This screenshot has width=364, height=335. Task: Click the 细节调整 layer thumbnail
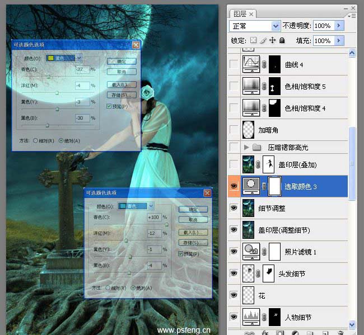click(x=248, y=208)
